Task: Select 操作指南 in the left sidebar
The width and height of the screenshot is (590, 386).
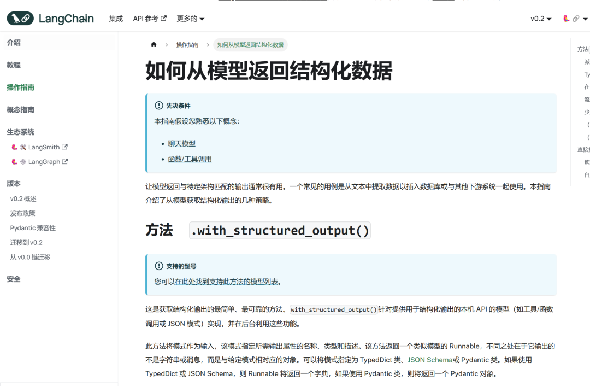Action: pyautogui.click(x=21, y=87)
